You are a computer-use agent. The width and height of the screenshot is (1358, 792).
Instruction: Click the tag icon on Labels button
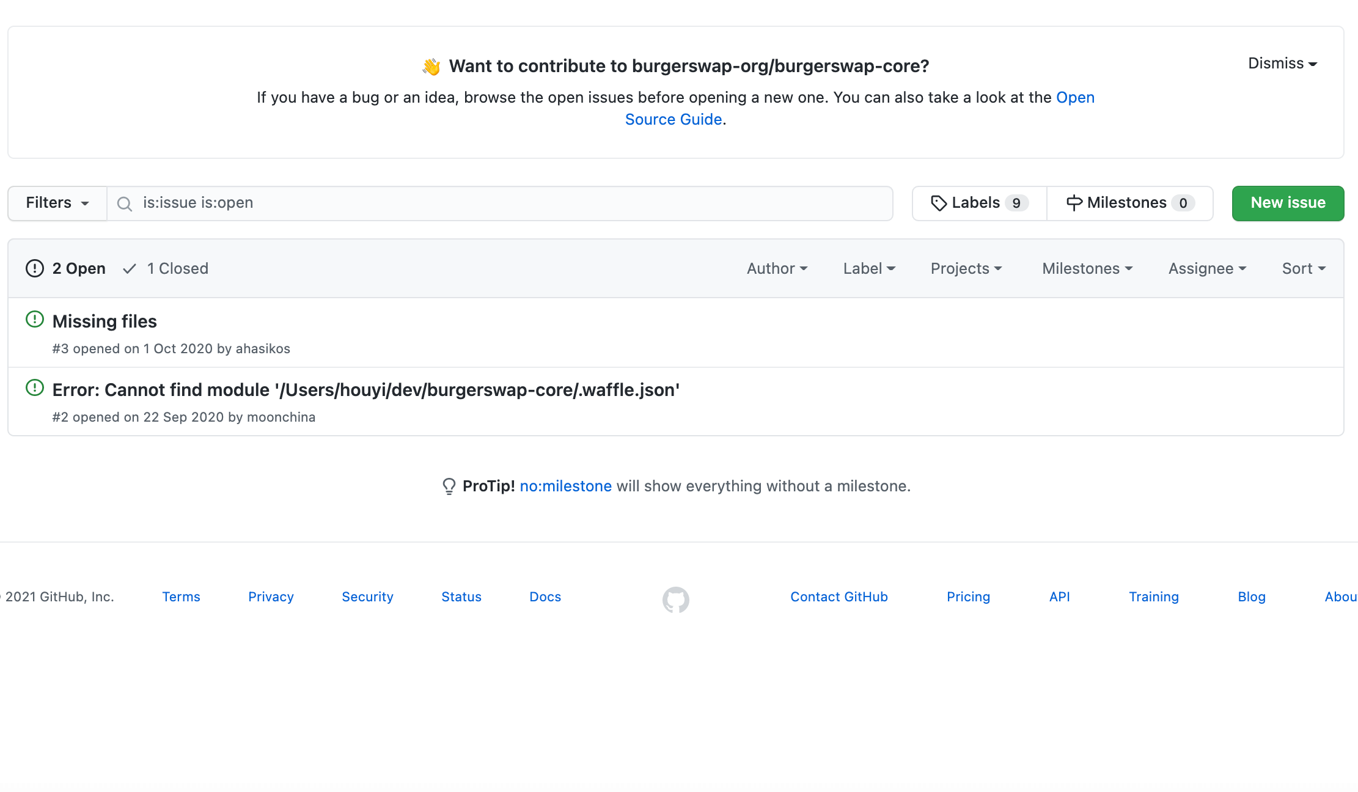tap(938, 204)
